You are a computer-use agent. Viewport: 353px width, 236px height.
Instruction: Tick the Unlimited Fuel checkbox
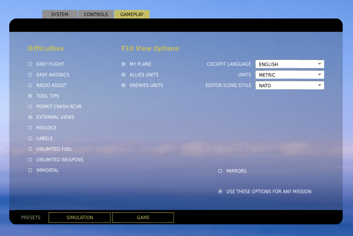click(x=30, y=149)
